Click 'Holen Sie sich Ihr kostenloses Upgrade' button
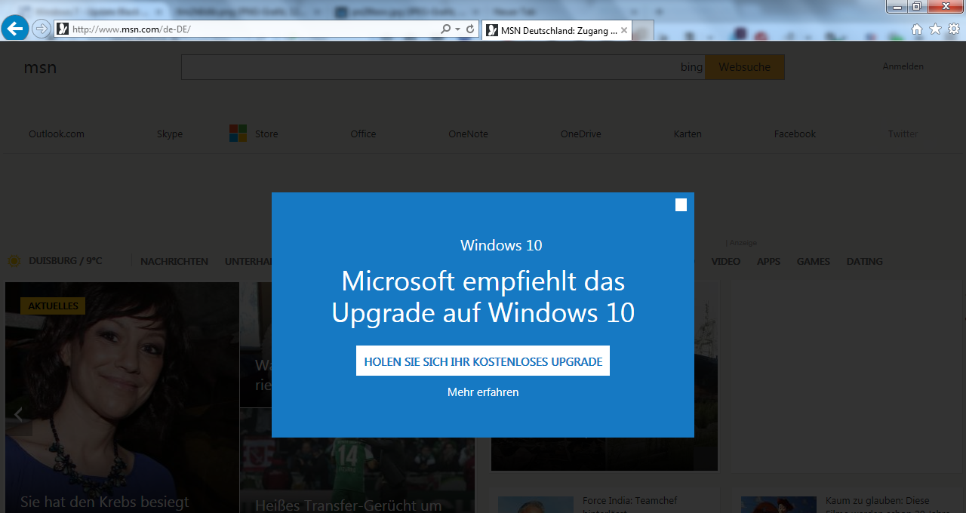 (483, 361)
